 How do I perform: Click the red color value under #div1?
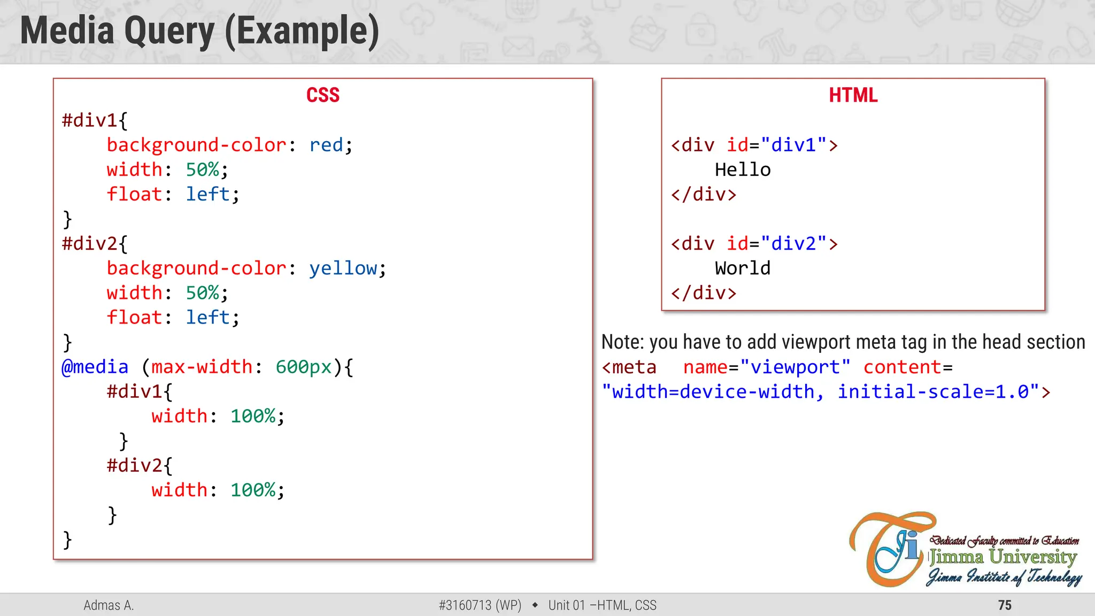tap(326, 145)
